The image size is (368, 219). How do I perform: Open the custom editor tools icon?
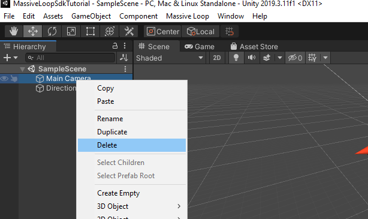(129, 31)
